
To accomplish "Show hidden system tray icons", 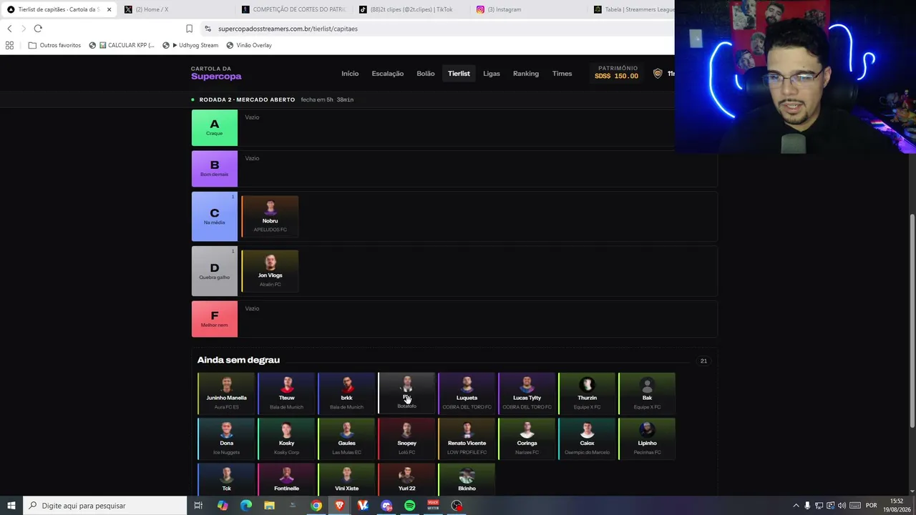I will coord(796,506).
